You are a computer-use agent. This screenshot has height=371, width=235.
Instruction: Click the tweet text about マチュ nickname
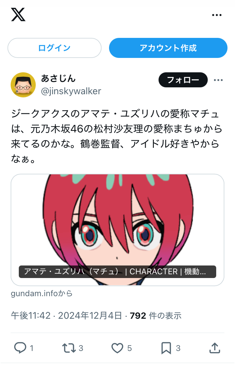117,136
